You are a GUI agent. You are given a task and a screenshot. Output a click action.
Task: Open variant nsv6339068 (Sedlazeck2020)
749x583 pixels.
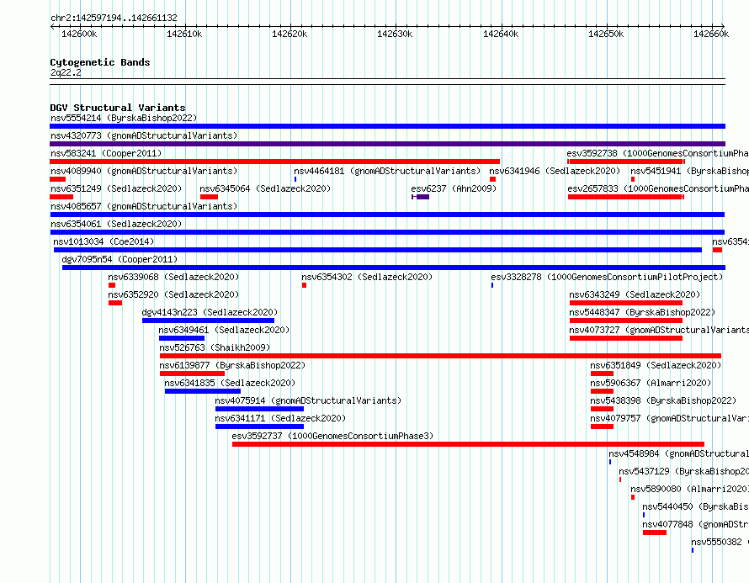coord(173,277)
